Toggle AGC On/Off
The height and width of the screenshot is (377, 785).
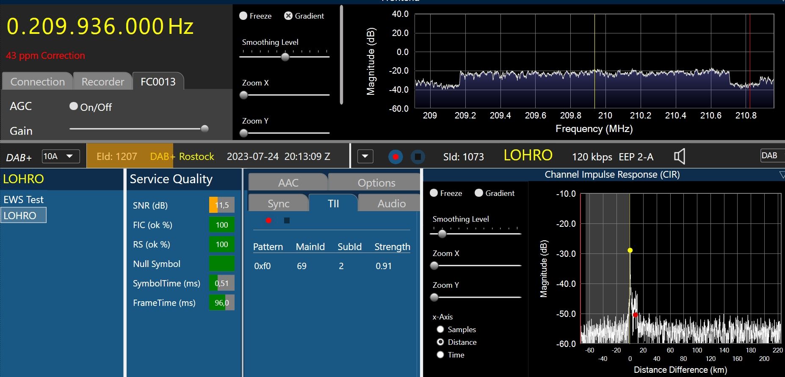coord(74,107)
